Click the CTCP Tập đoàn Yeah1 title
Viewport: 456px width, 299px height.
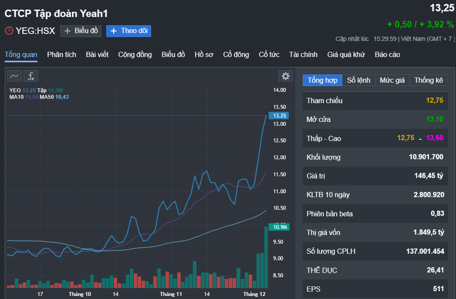coord(56,13)
